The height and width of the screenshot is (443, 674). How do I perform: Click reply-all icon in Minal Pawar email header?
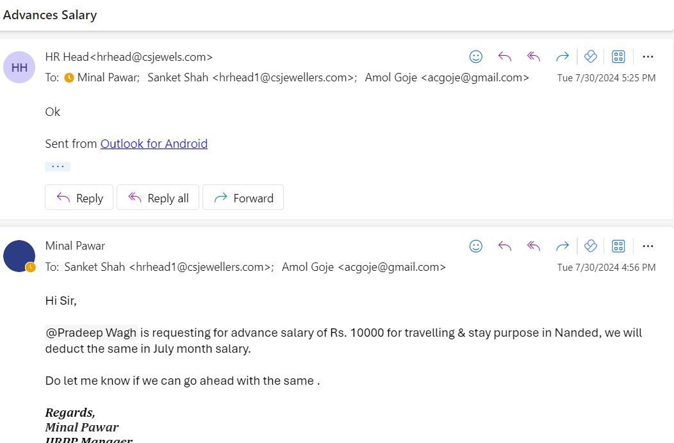(x=534, y=246)
